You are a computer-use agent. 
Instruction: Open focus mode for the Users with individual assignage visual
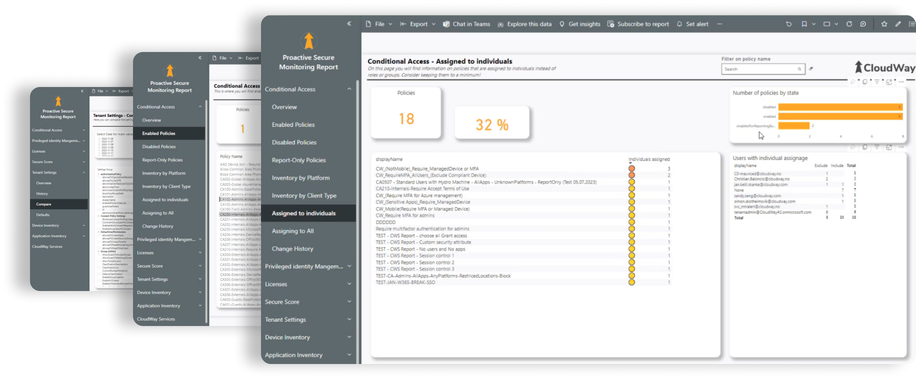(889, 147)
